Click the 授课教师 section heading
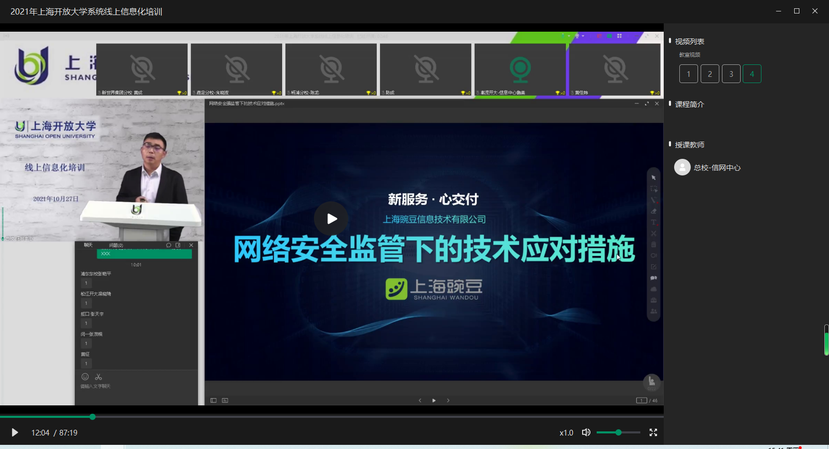 tap(690, 145)
